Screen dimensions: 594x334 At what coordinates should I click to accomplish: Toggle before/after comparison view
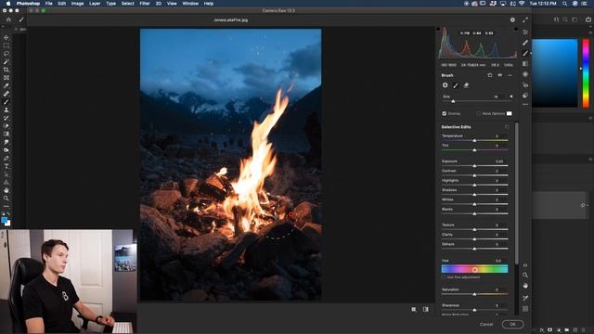click(426, 309)
